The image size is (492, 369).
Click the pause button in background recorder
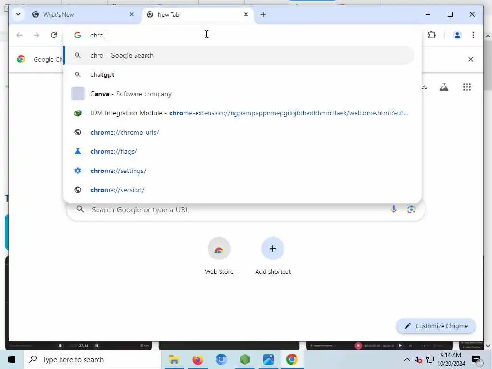tap(97, 346)
